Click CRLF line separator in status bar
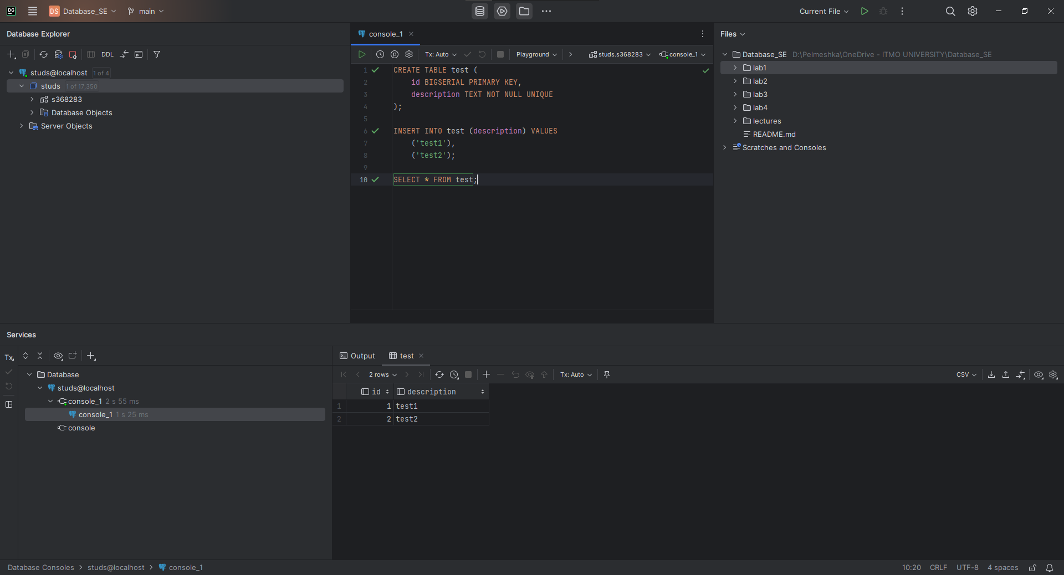 coord(939,568)
